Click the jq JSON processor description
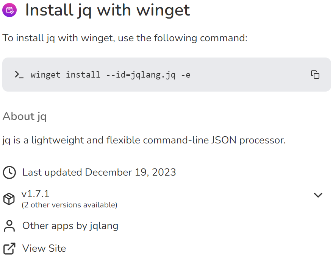Image resolution: width=333 pixels, height=260 pixels. [x=144, y=140]
